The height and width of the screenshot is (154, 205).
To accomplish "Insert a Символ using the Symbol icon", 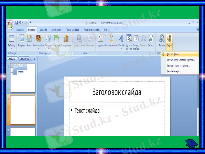I will (x=143, y=38).
